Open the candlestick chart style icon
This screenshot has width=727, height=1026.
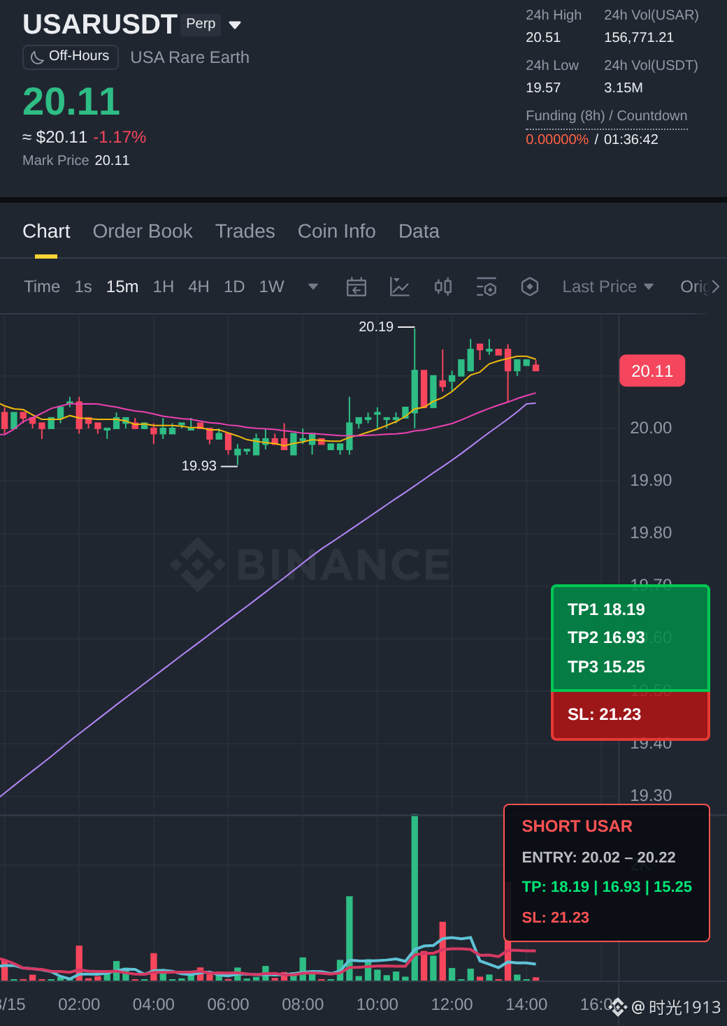click(x=443, y=287)
